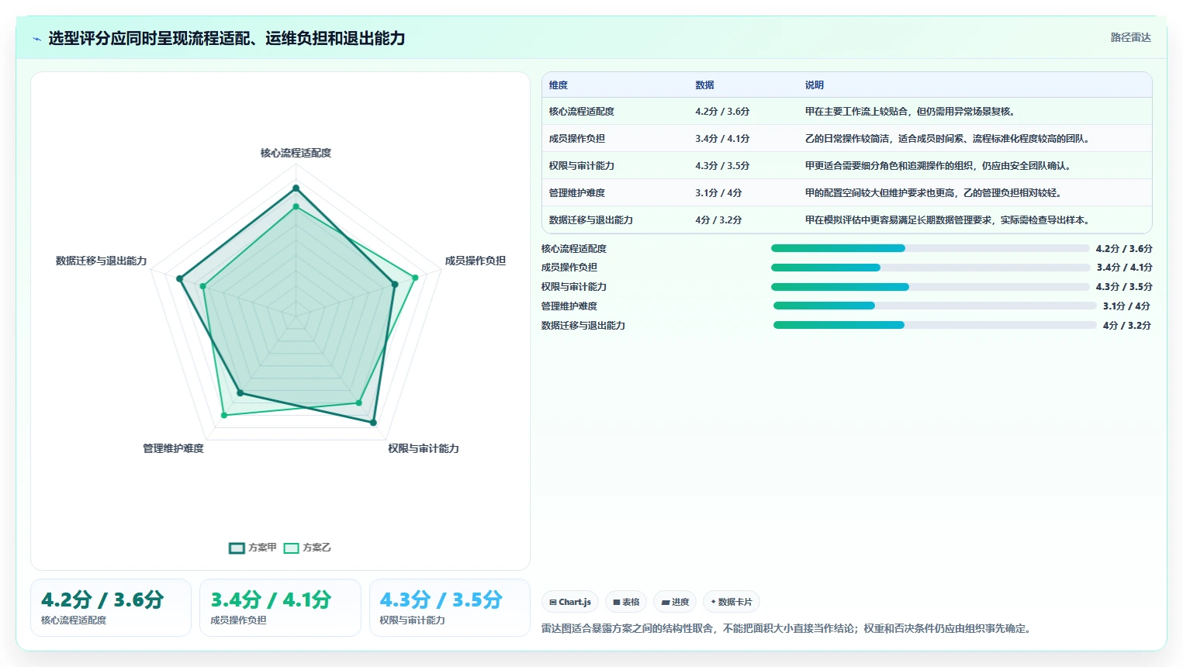
Task: Click table value 3.4分 / 4.1分
Action: [722, 139]
